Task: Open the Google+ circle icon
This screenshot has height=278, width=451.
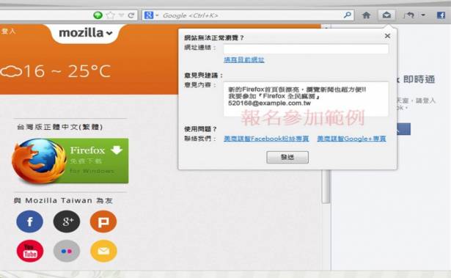Action: (67, 222)
